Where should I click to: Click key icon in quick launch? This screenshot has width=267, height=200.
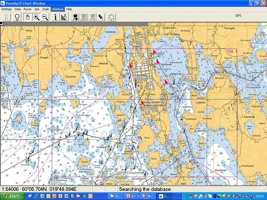tap(90, 196)
